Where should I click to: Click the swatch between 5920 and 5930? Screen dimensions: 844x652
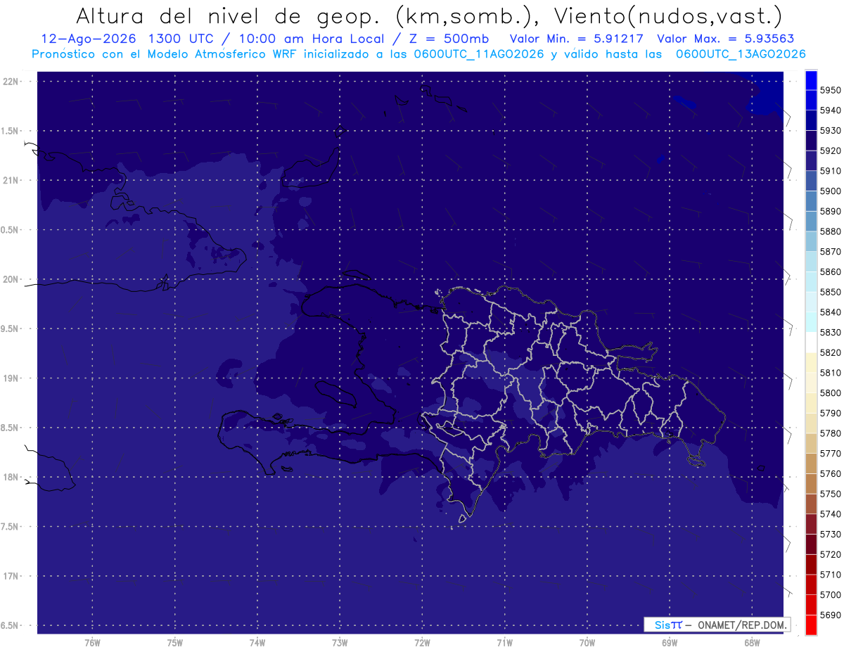(811, 140)
